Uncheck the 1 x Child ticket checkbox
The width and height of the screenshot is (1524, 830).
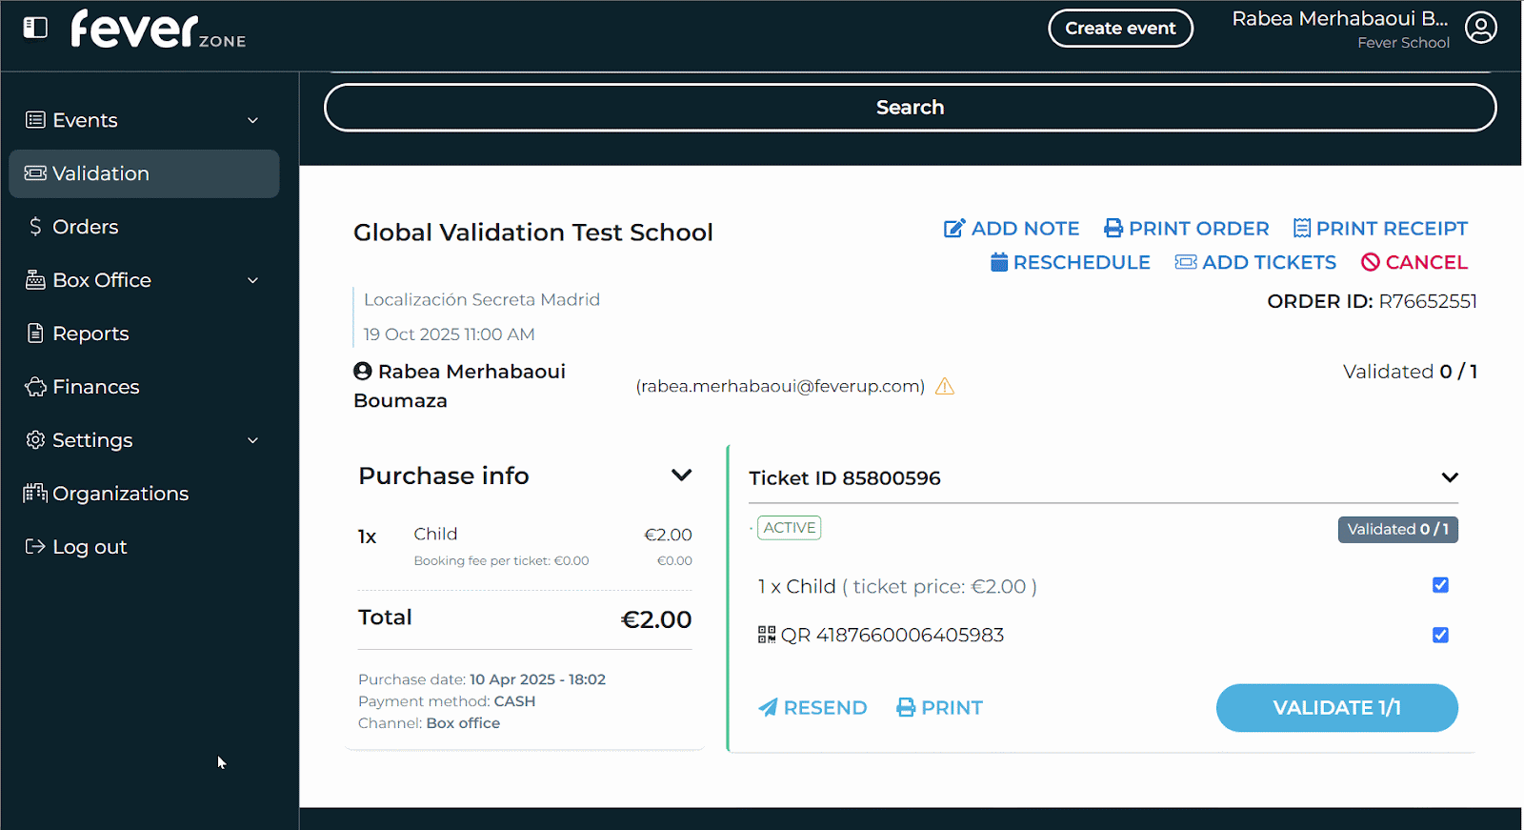pyautogui.click(x=1440, y=585)
